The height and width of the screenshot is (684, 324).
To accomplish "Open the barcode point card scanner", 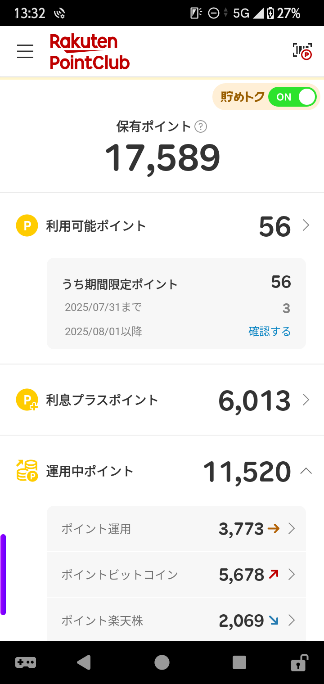I will (x=302, y=51).
